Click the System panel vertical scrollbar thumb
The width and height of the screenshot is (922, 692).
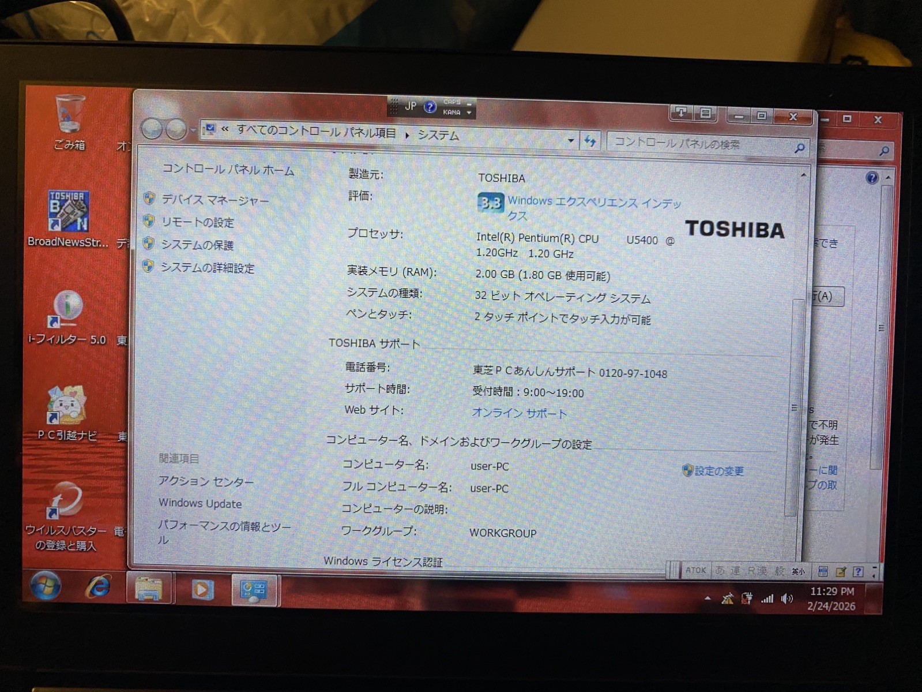coord(794,407)
